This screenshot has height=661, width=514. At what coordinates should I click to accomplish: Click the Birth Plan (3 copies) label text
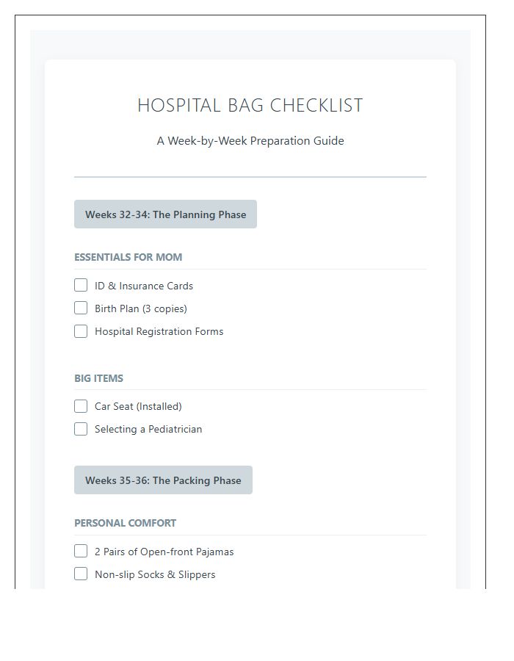140,308
